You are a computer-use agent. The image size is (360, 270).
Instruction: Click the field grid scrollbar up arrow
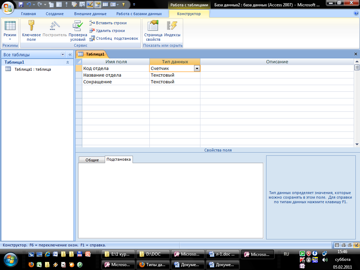(357, 61)
